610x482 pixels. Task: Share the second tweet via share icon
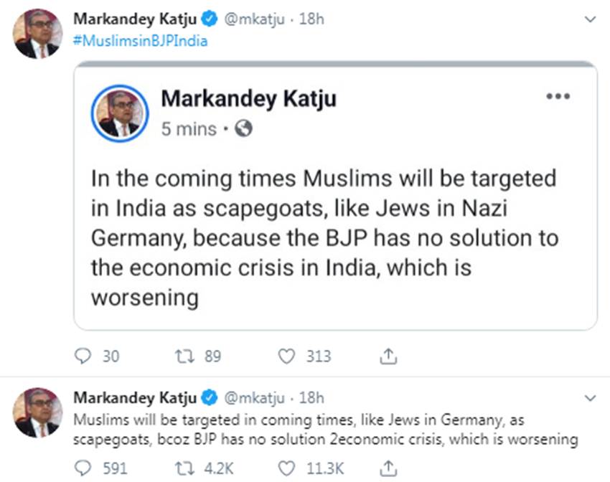click(388, 468)
